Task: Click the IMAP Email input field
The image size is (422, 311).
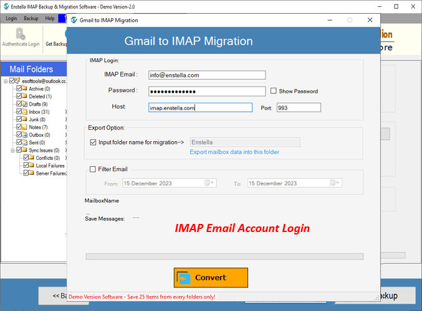Action: click(x=207, y=75)
